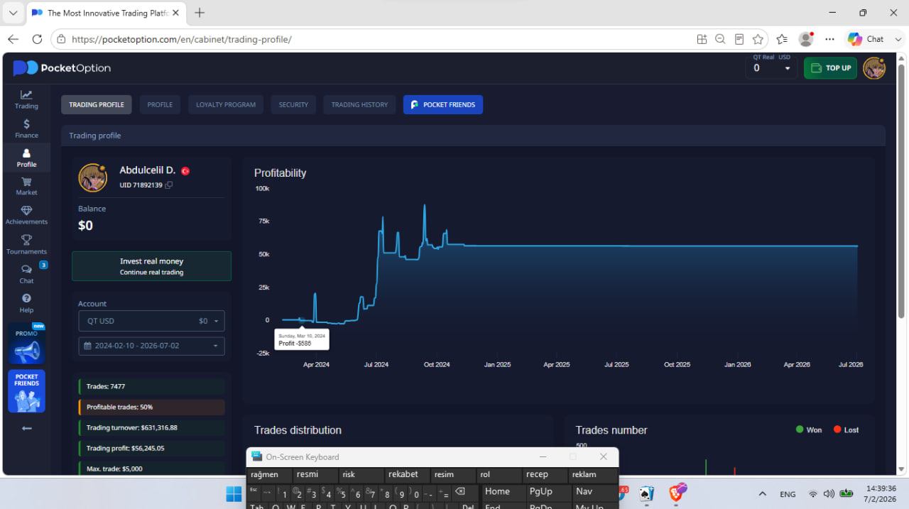Click the Profitable trades: 50% stat

[x=151, y=407]
